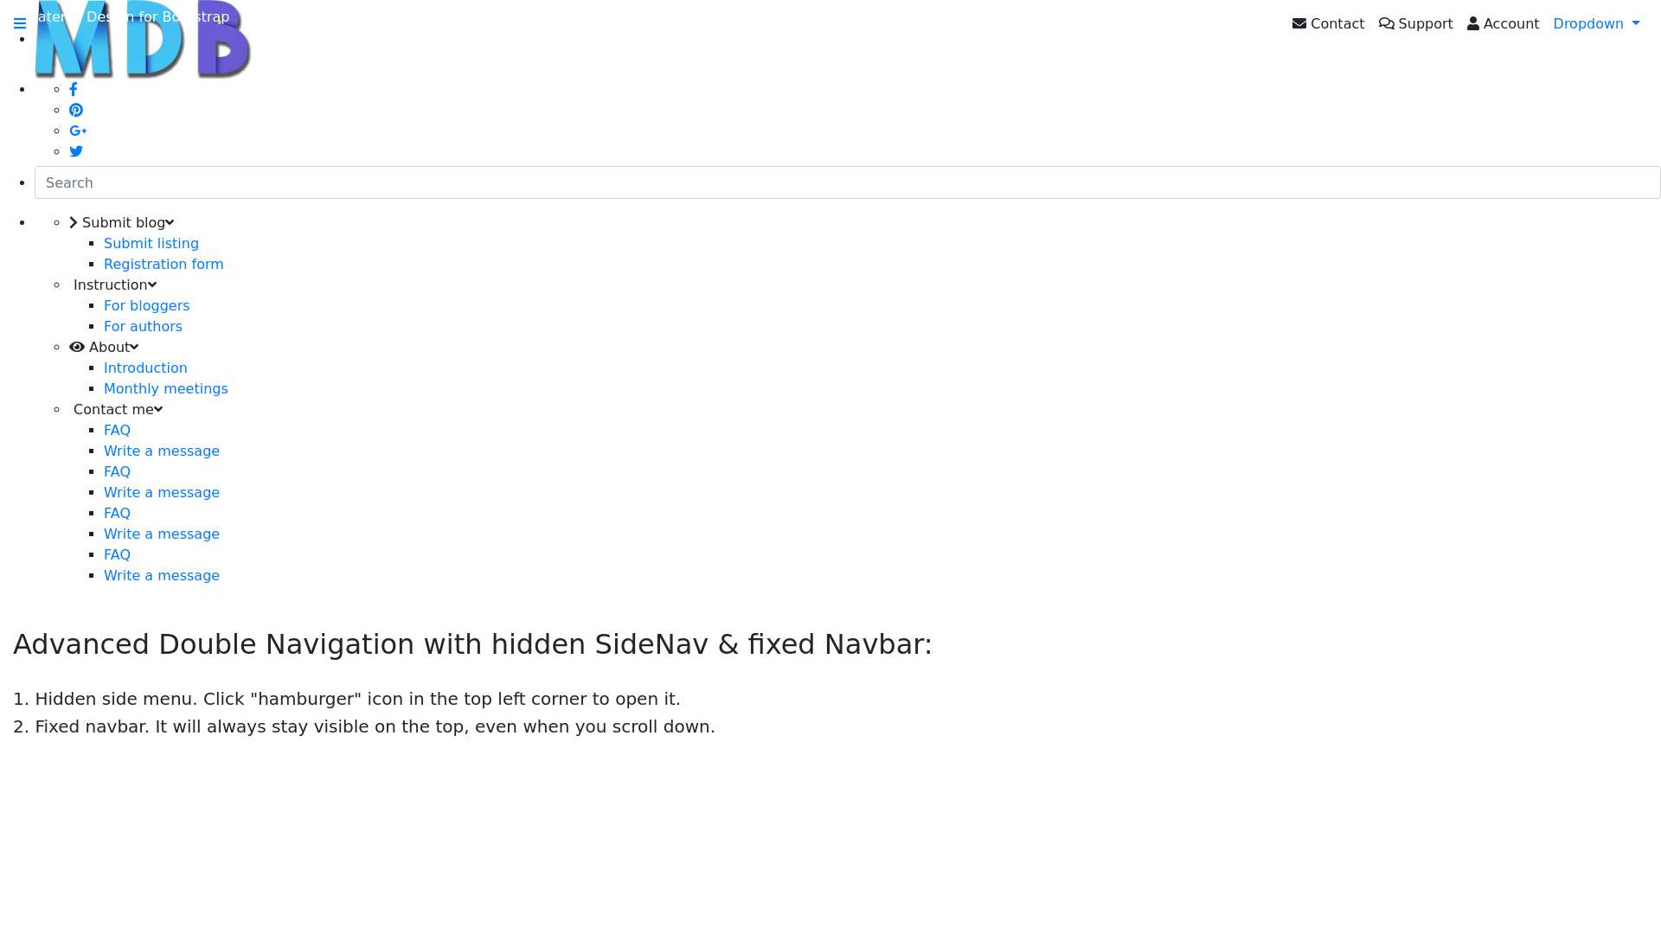This screenshot has height=934, width=1661.
Task: Click the MDB logo image
Action: tap(143, 40)
